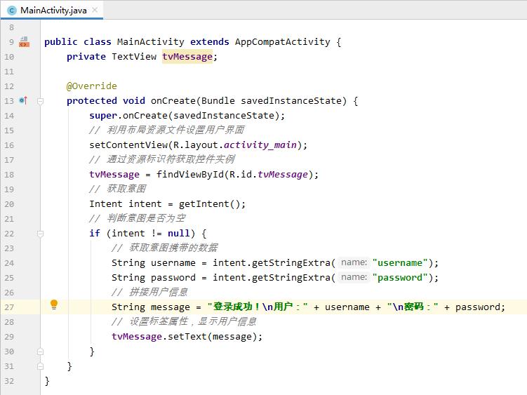
Task: Click tvMessage.setText(message) statement
Action: click(x=187, y=337)
